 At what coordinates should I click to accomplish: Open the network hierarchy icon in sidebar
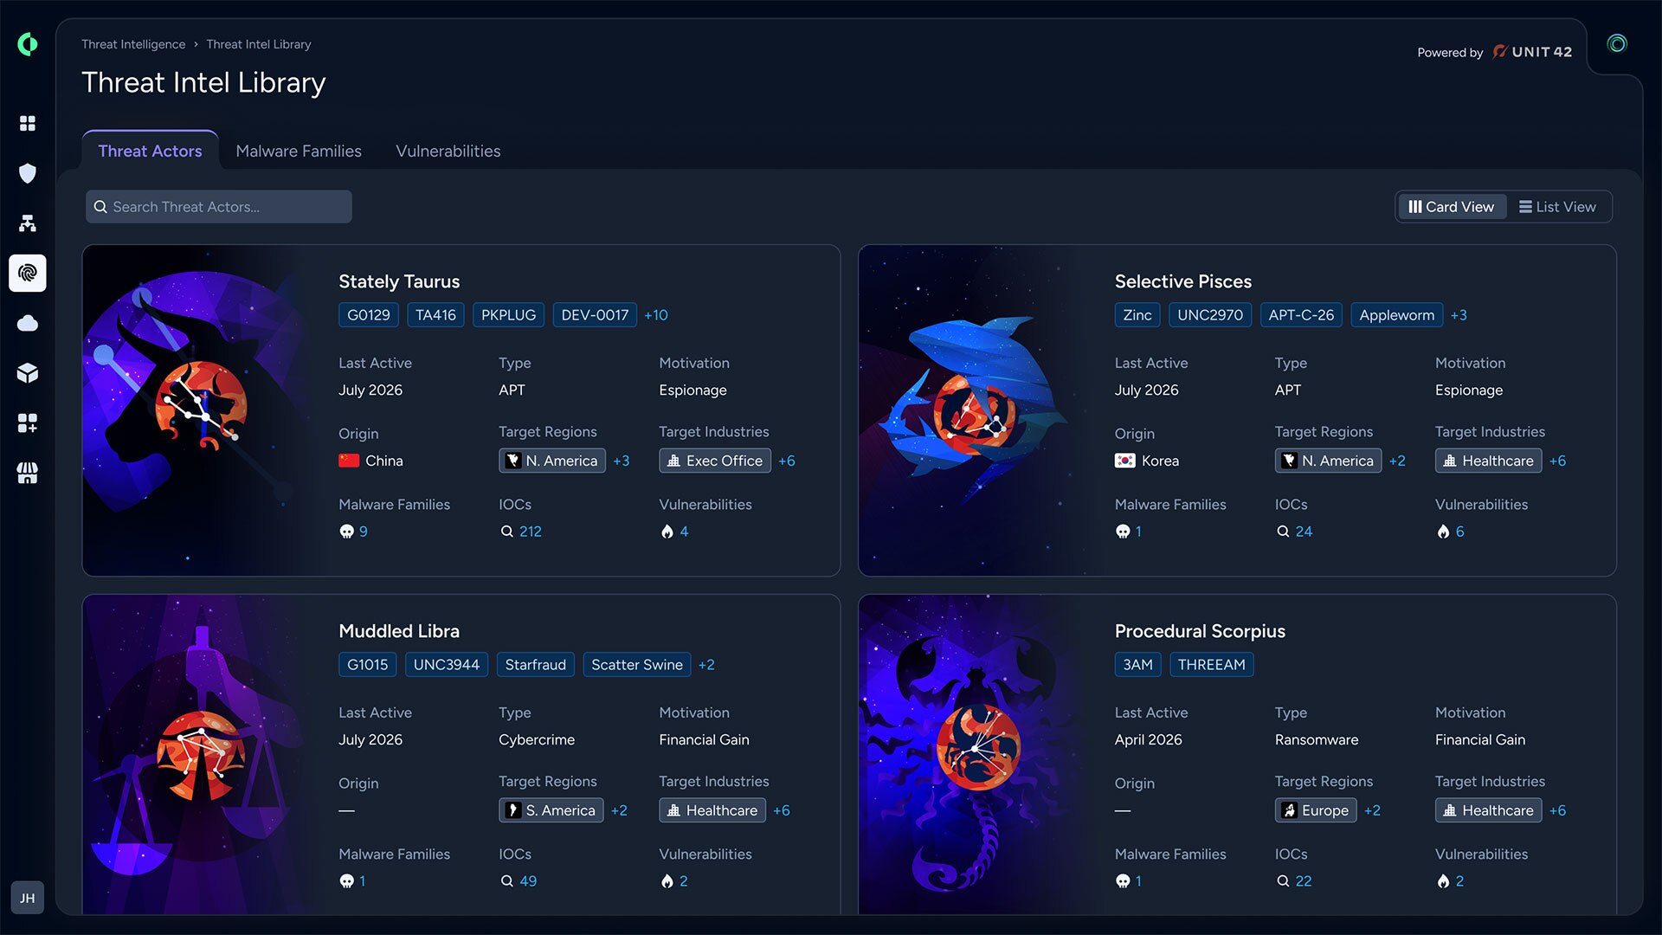(28, 223)
